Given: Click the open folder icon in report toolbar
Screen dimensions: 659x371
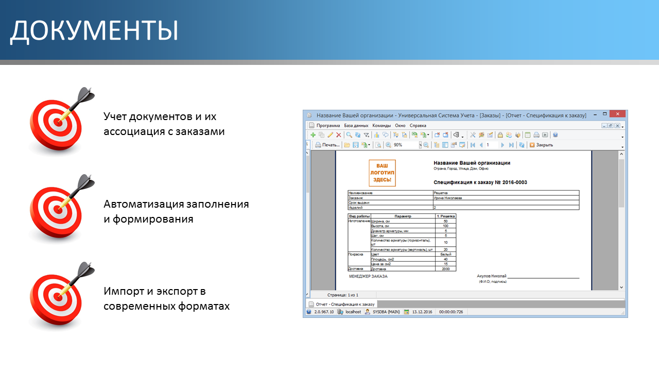Looking at the screenshot, I should (x=347, y=145).
